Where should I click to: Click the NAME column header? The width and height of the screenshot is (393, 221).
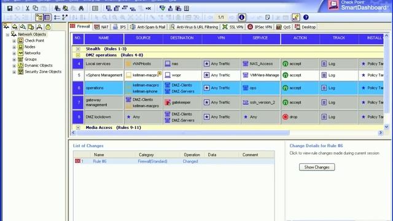104,38
